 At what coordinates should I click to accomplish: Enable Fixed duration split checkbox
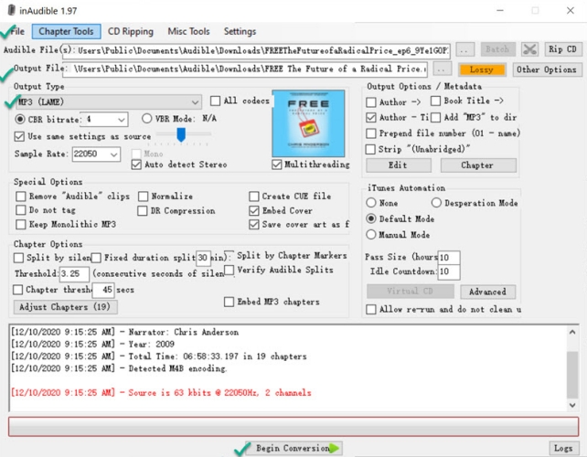coord(96,258)
